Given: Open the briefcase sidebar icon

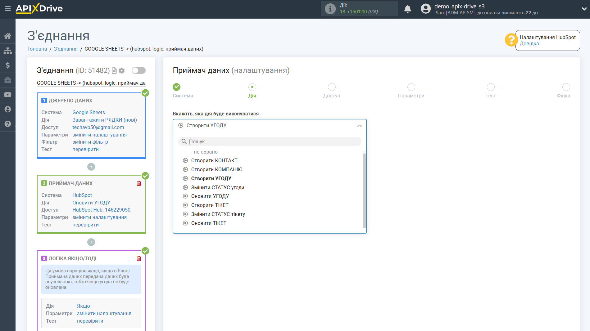Looking at the screenshot, I should click(x=8, y=80).
